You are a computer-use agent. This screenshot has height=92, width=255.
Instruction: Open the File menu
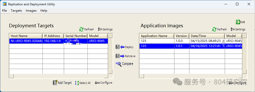[4, 11]
